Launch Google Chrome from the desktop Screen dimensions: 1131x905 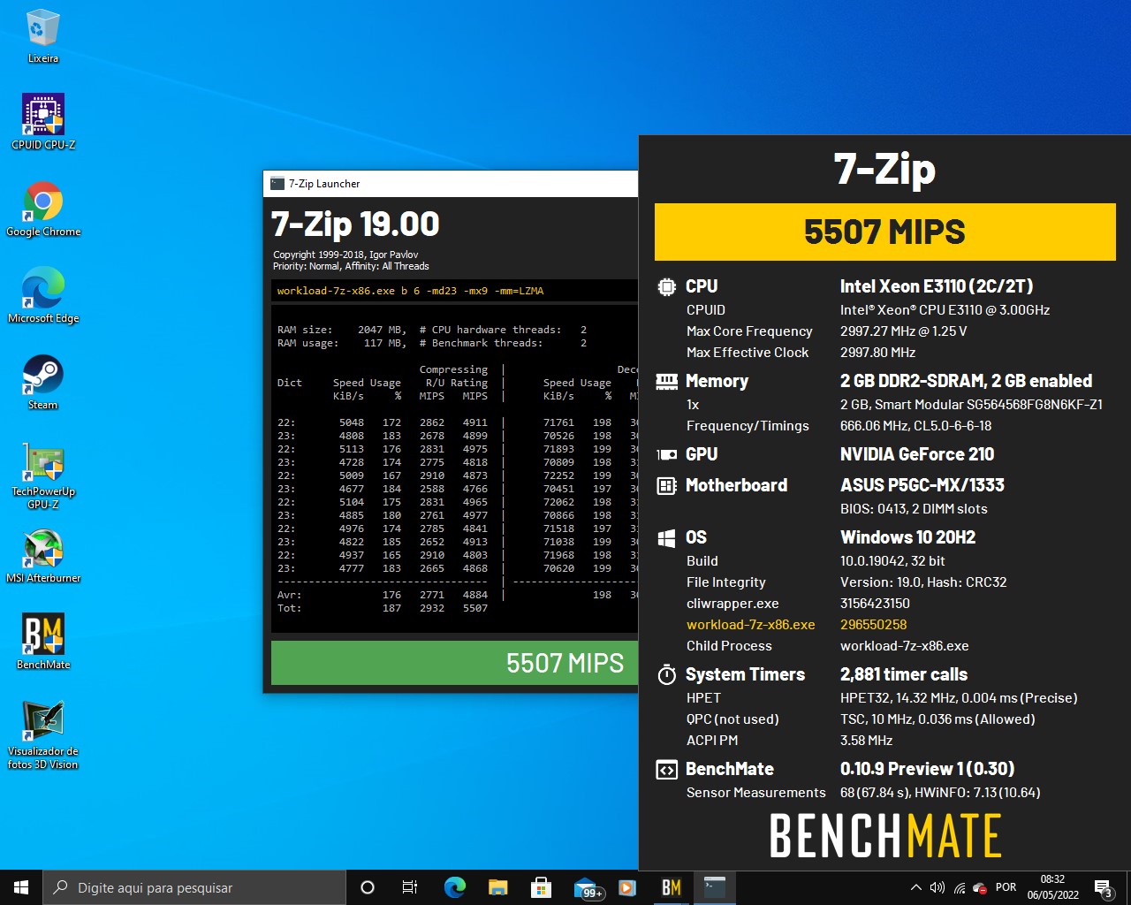pos(42,209)
